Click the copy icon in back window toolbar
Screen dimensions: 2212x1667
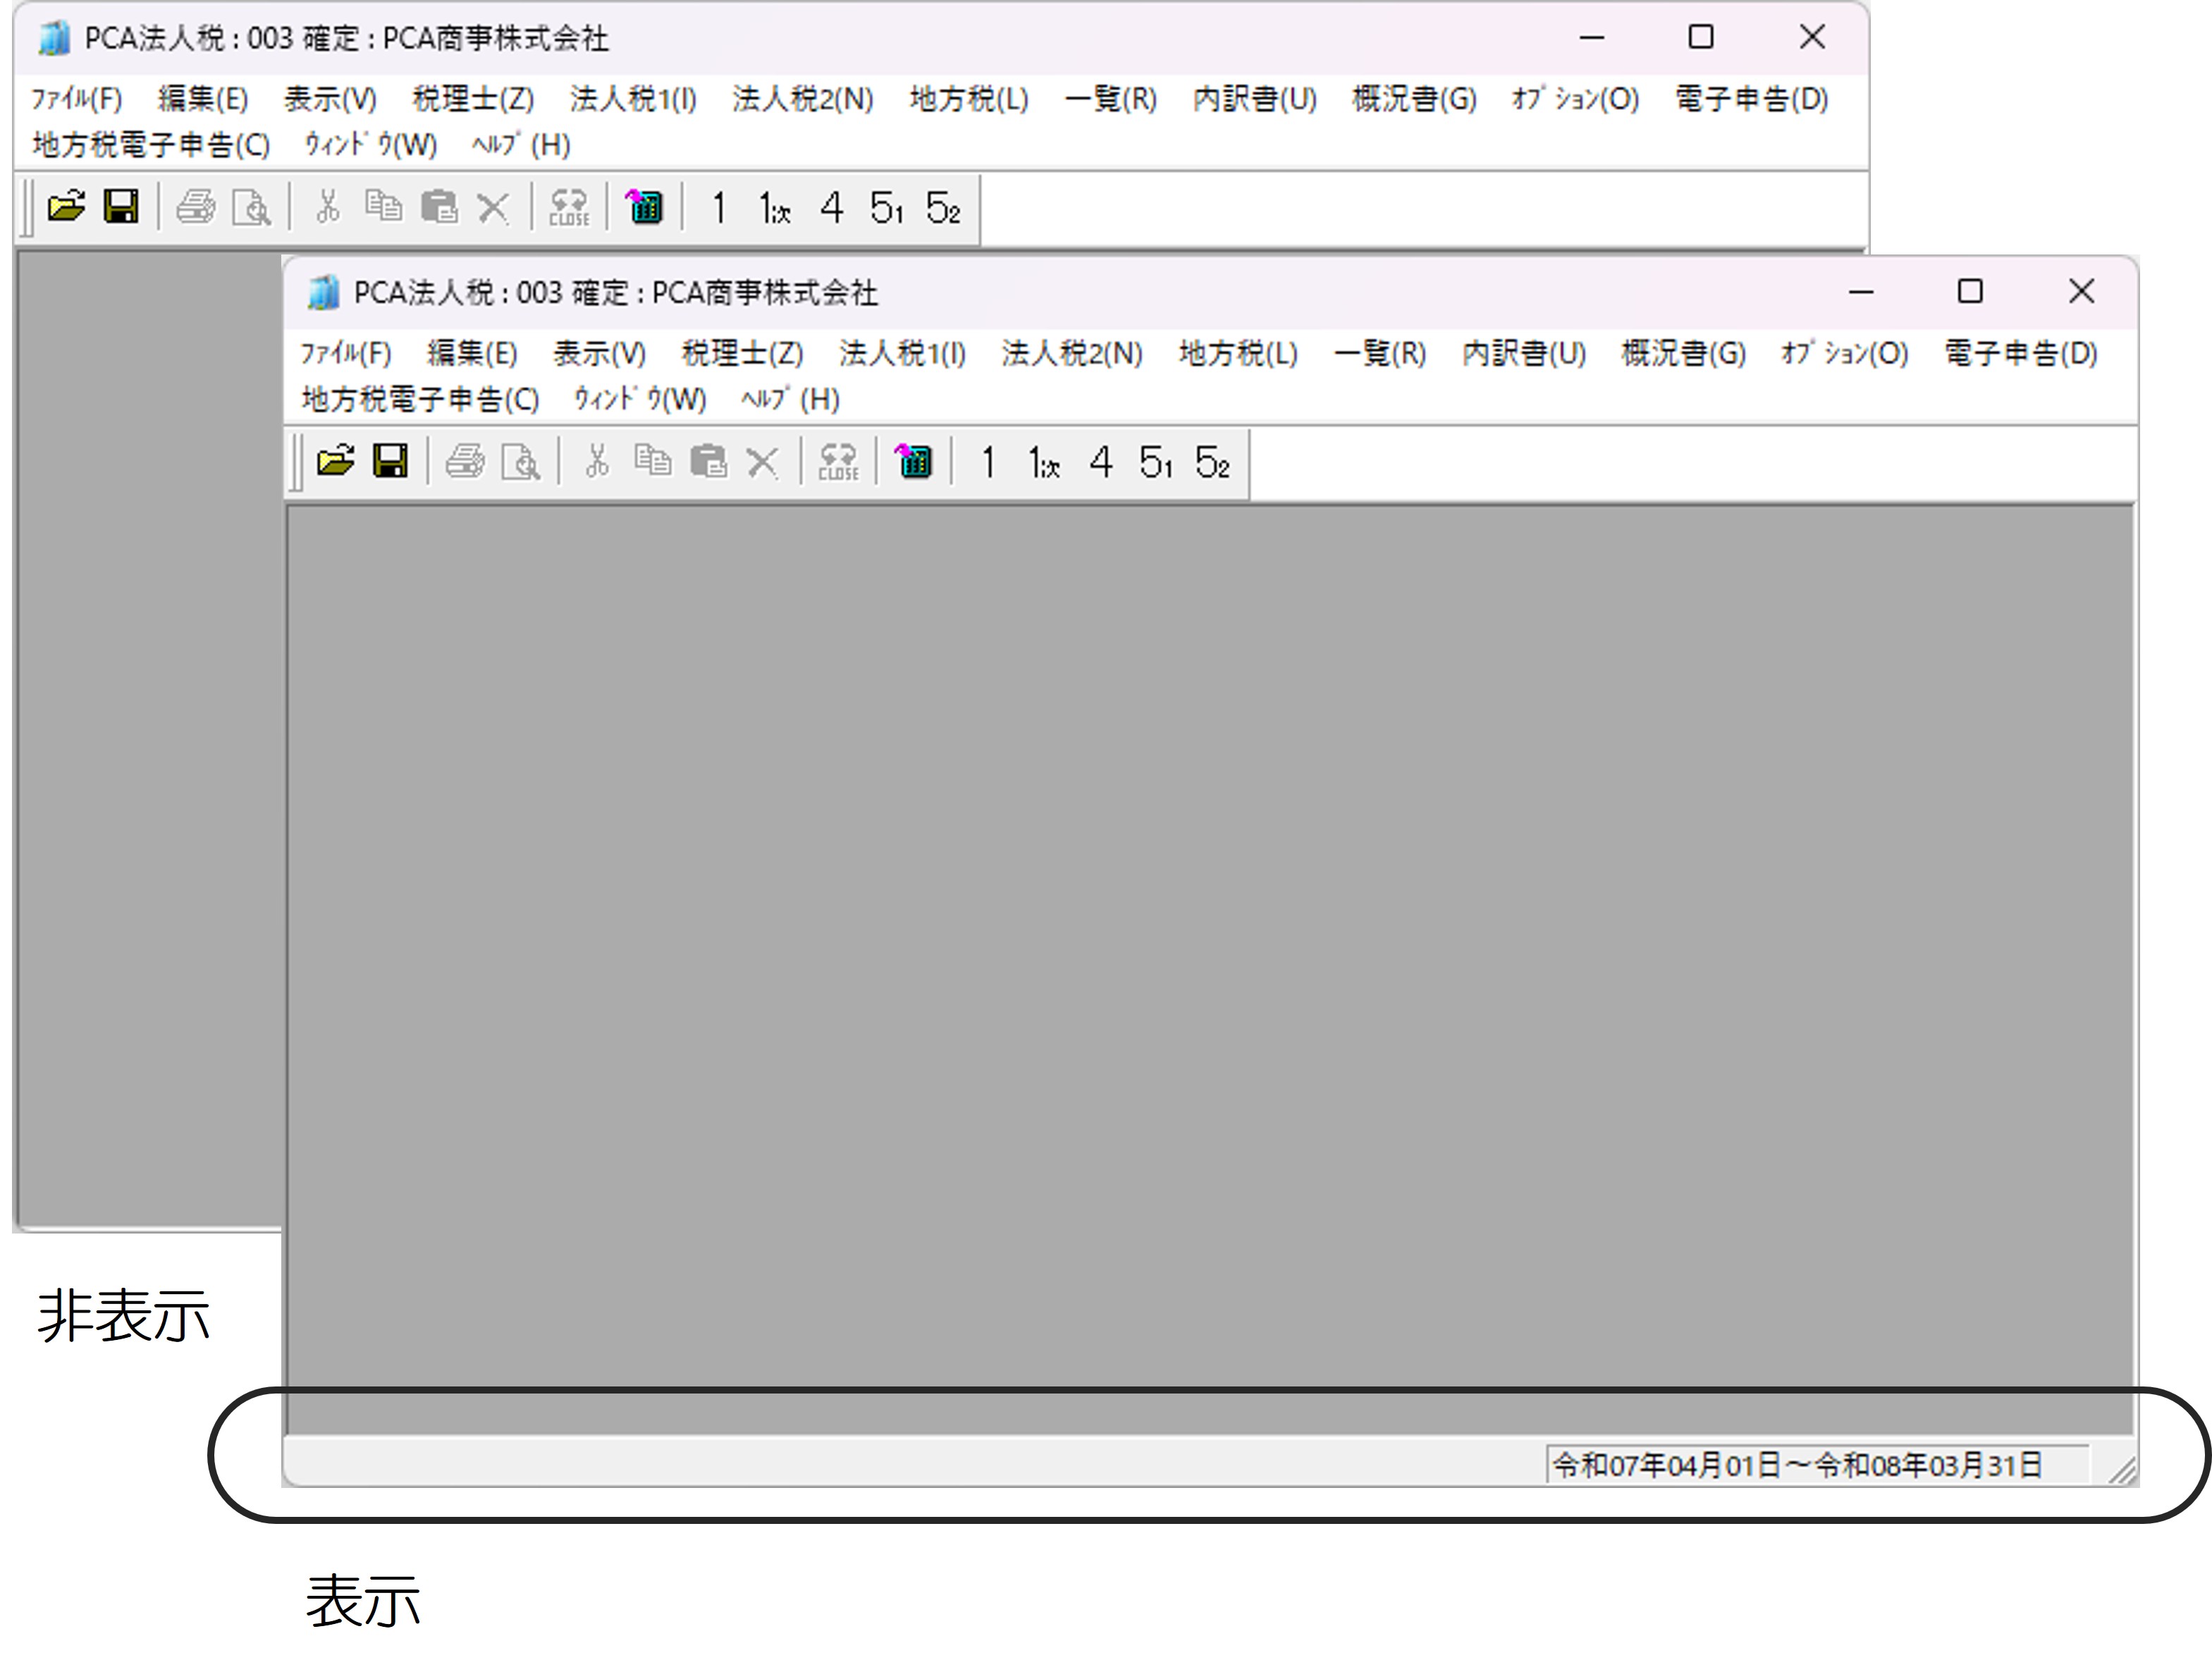tap(383, 207)
